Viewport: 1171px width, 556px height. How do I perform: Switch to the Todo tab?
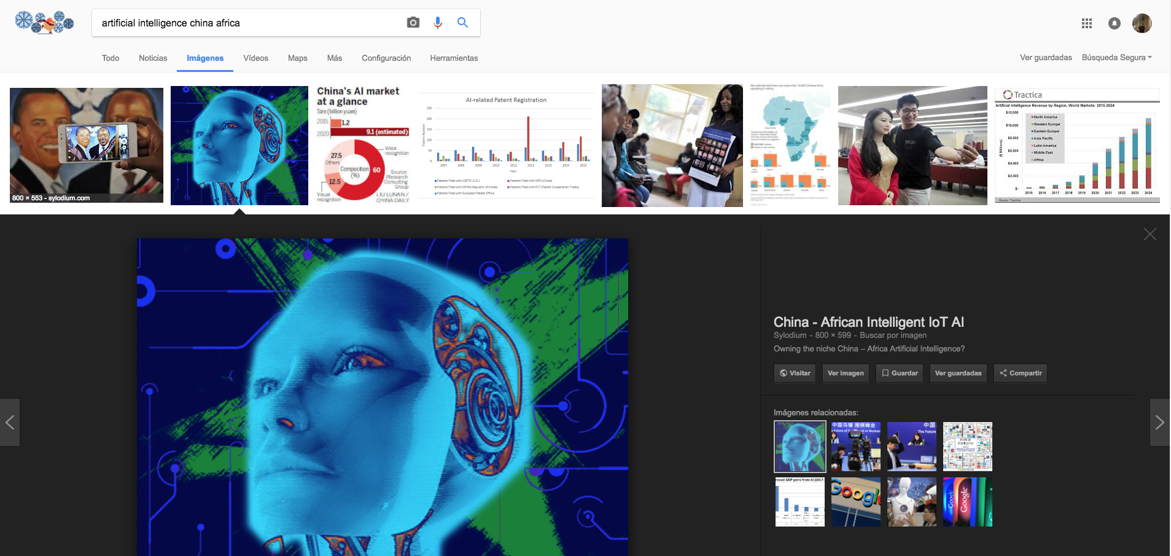coord(111,58)
